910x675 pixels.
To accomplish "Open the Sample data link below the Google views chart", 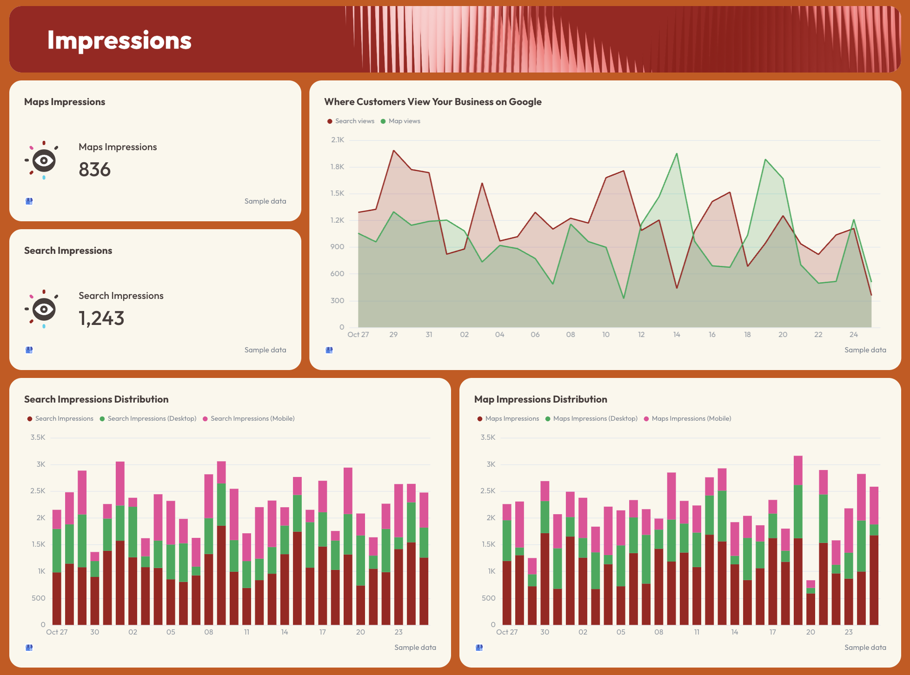I will coord(865,350).
